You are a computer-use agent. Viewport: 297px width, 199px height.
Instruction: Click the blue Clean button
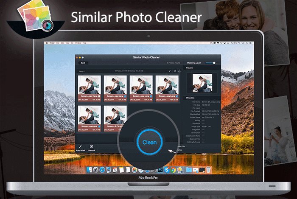pos(149,142)
